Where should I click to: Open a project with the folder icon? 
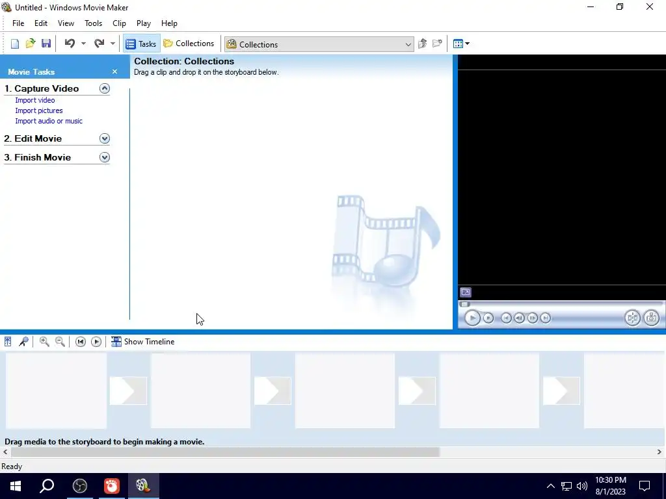[30, 44]
